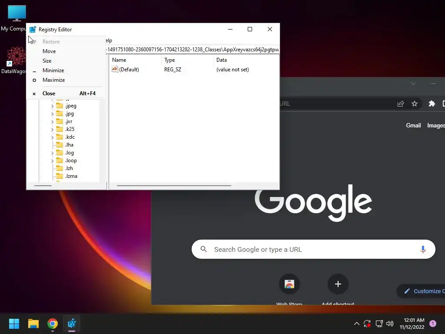Open the Windows Start menu

coord(14,324)
